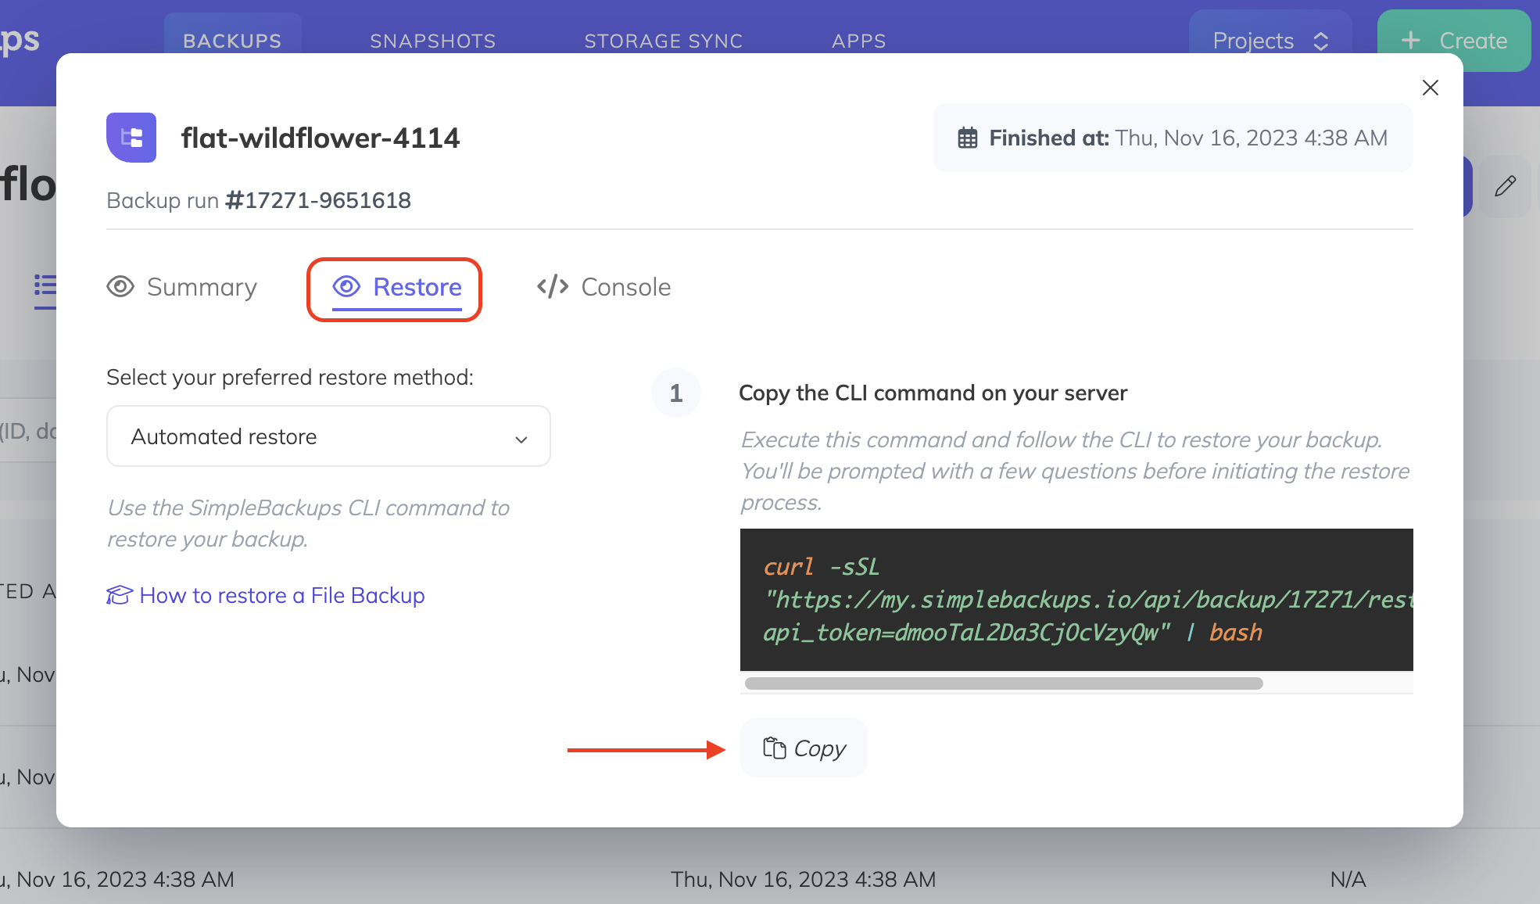1540x904 pixels.
Task: Click the eye icon on the Summary tab
Action: coord(120,287)
